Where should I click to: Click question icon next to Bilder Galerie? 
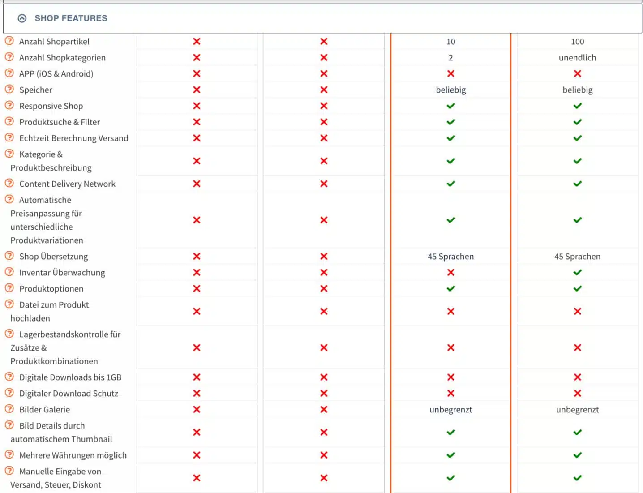9,409
